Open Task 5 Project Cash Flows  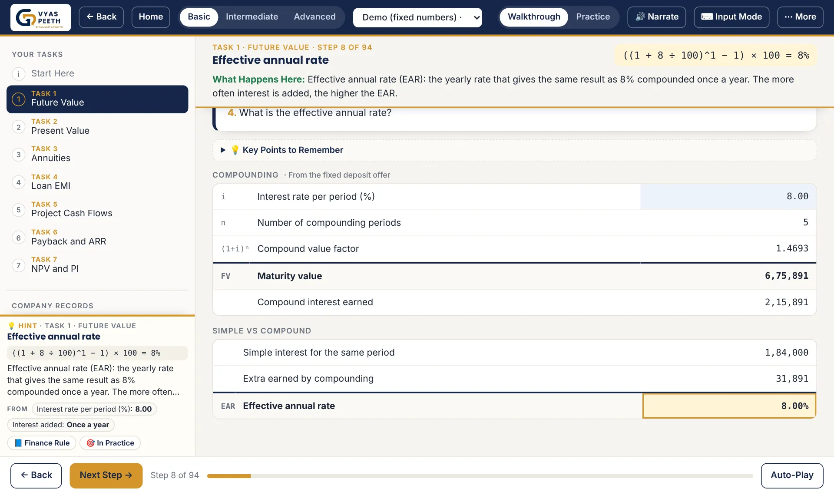[x=97, y=209]
